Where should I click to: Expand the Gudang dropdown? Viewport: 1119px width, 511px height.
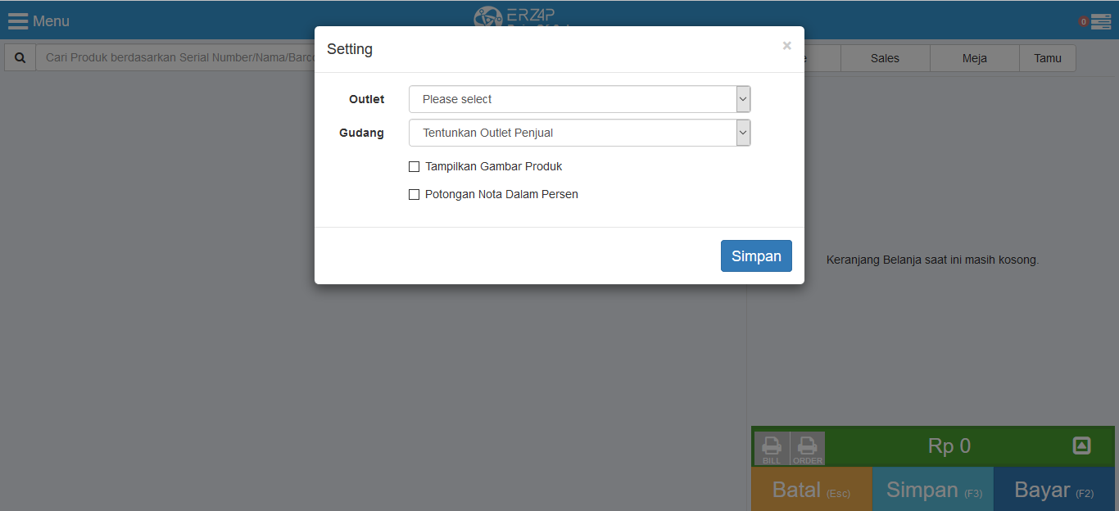(580, 133)
